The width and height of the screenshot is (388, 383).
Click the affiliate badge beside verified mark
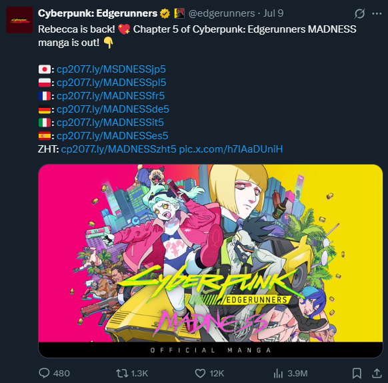179,13
